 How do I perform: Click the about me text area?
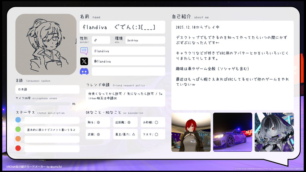(233, 65)
